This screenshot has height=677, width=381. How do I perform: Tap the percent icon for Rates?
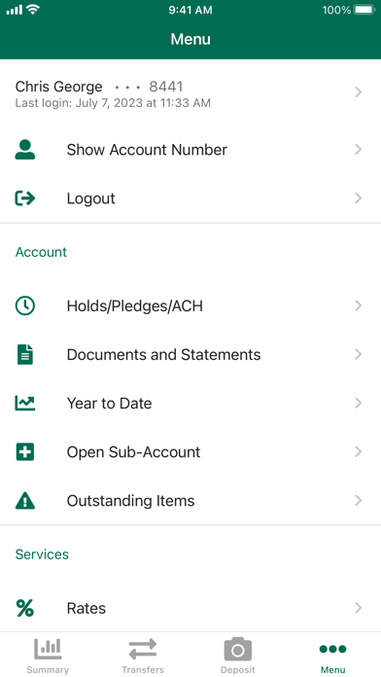coord(25,608)
